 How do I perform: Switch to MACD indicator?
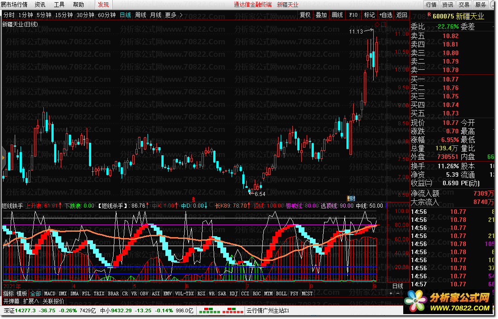(x=50, y=293)
